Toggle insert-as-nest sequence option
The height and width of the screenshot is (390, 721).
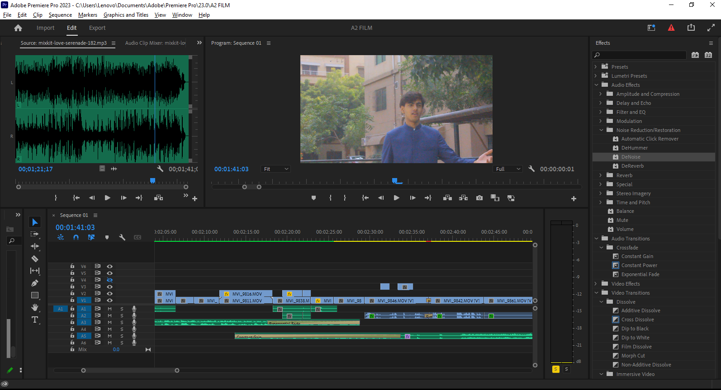click(x=61, y=237)
